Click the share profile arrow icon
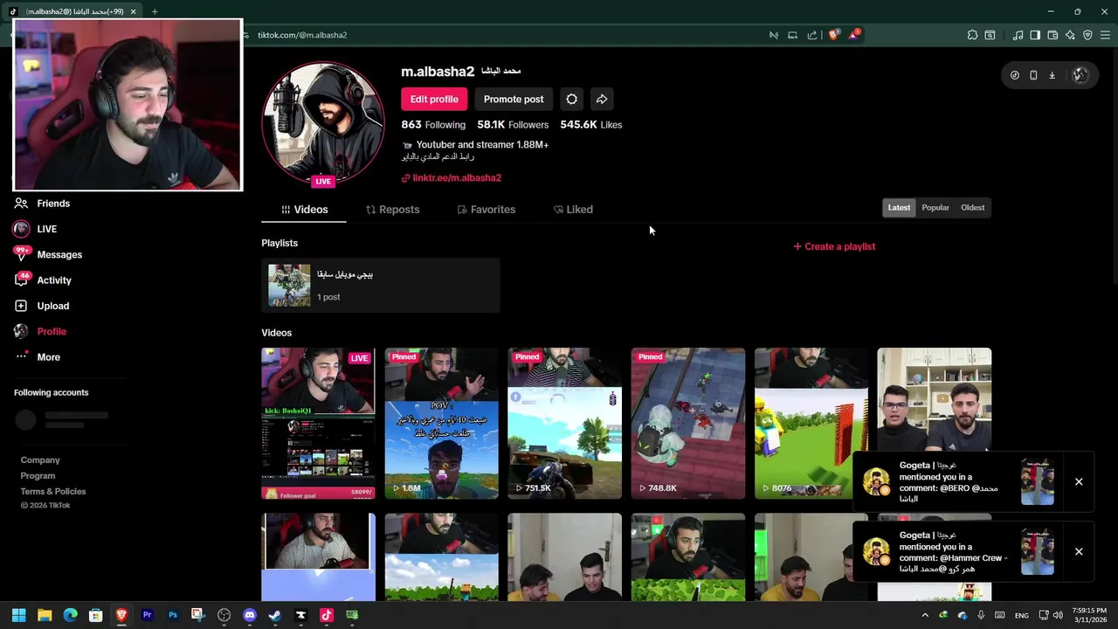Image resolution: width=1118 pixels, height=629 pixels. coord(602,99)
